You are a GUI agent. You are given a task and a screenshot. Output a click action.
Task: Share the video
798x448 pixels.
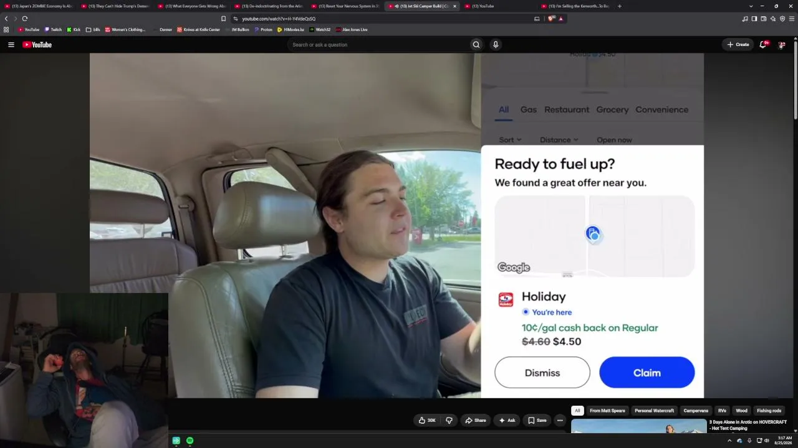click(x=476, y=421)
